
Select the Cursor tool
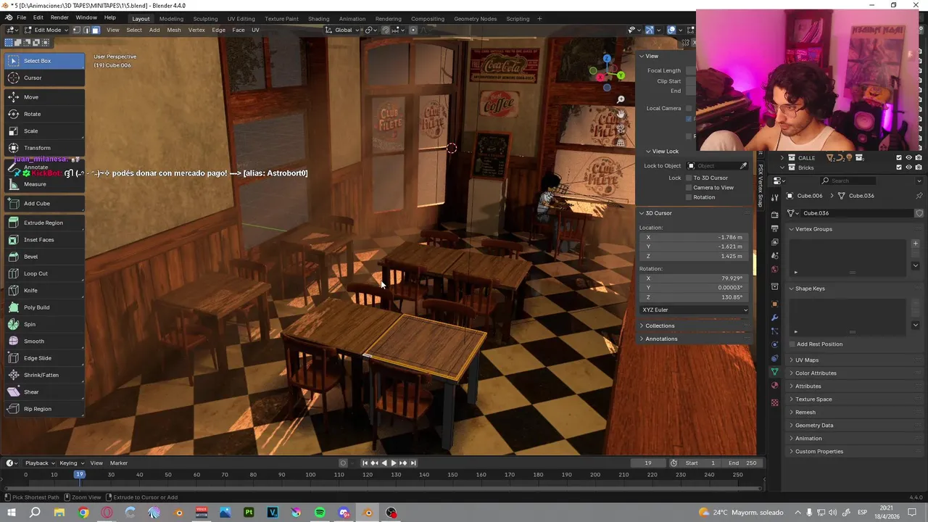43,78
